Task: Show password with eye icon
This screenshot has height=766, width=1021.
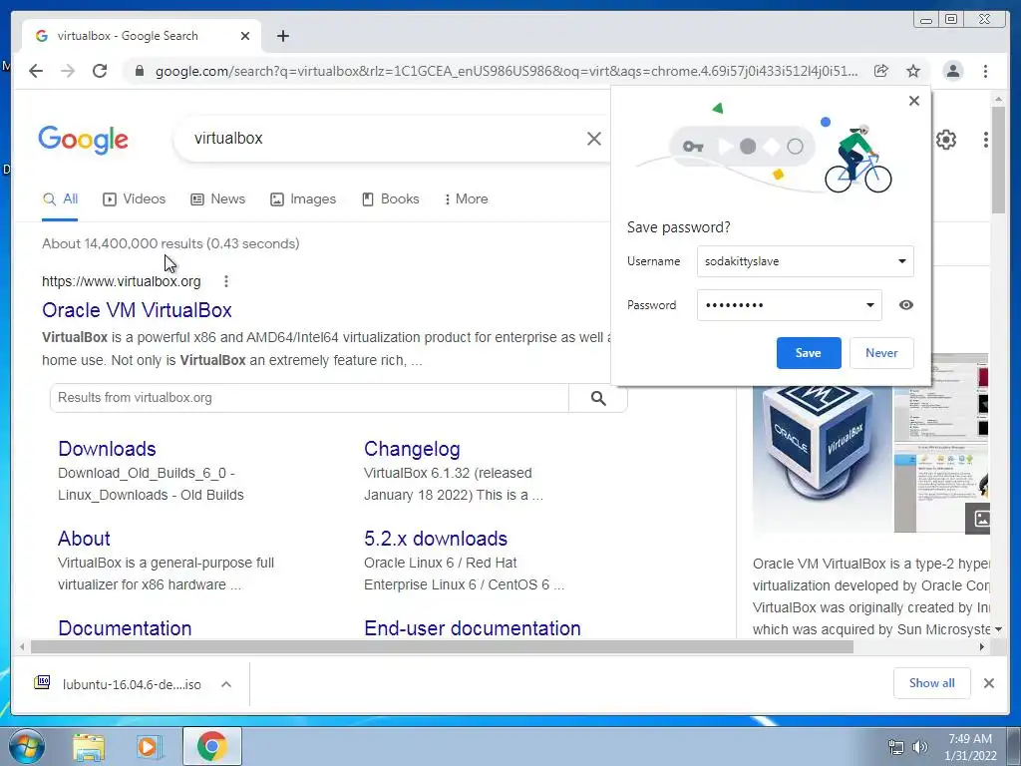Action: click(905, 305)
